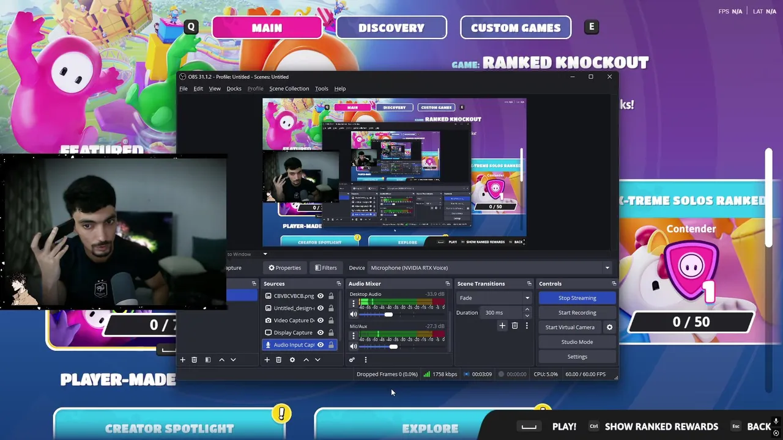
Task: Mute Desktop Audio speaker icon
Action: pyautogui.click(x=353, y=314)
